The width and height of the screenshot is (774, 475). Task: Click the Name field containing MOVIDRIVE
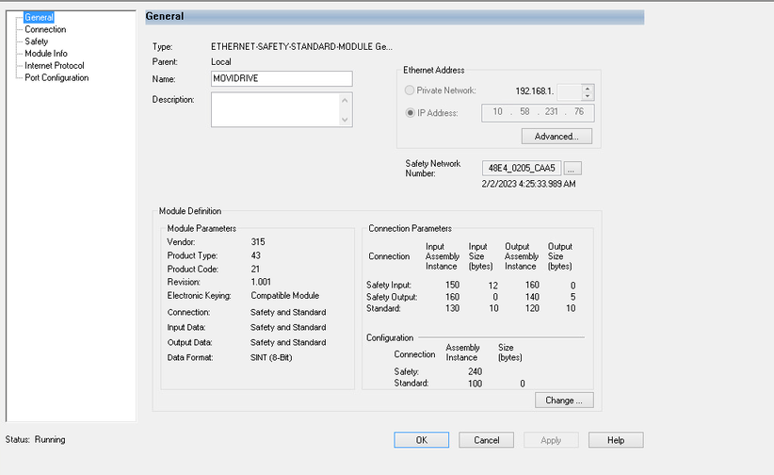click(282, 79)
